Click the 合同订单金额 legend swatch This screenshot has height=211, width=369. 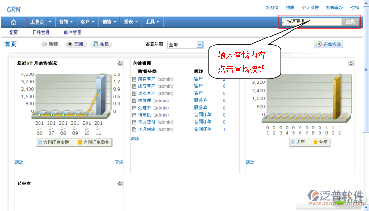coord(40,142)
